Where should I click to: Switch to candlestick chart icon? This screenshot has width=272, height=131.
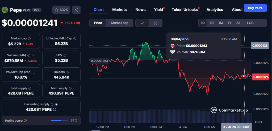156,23
